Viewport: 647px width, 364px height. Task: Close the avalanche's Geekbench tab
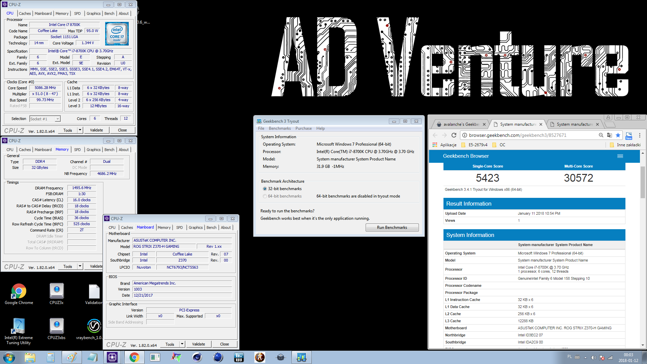point(484,124)
